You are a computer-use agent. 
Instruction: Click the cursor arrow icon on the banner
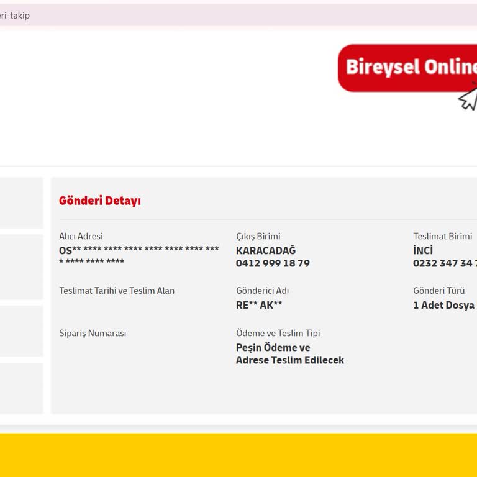tap(468, 98)
